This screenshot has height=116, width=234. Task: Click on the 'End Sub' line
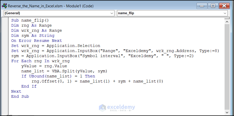pyautogui.click(x=20, y=96)
